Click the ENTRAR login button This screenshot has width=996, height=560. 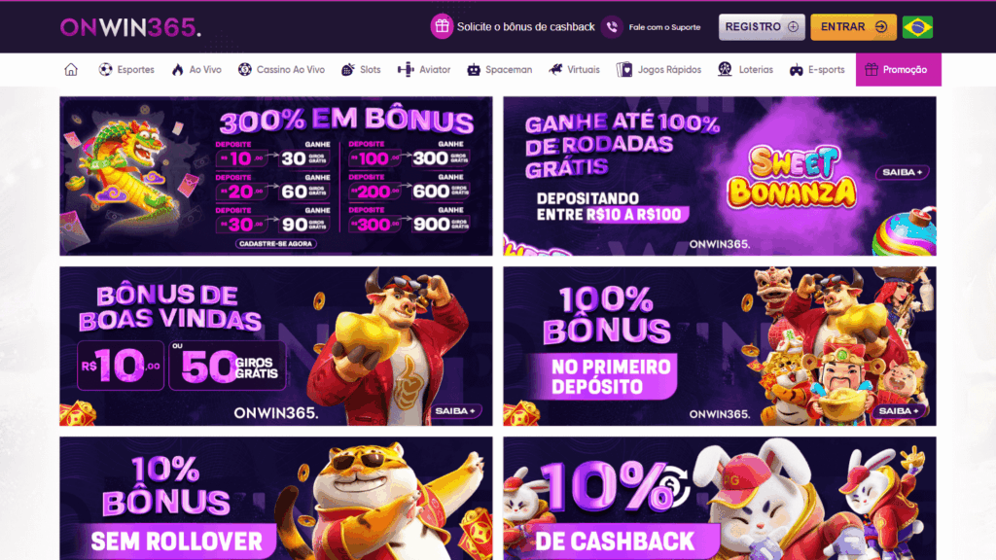click(853, 27)
